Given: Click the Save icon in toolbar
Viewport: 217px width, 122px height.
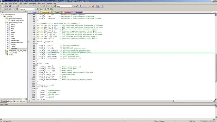Looking at the screenshot, I should click(x=7, y=6).
